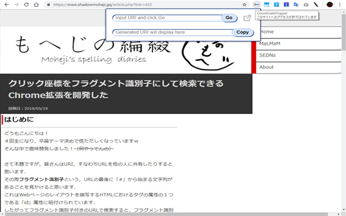Open the light-blue card extension icon

[267, 4]
